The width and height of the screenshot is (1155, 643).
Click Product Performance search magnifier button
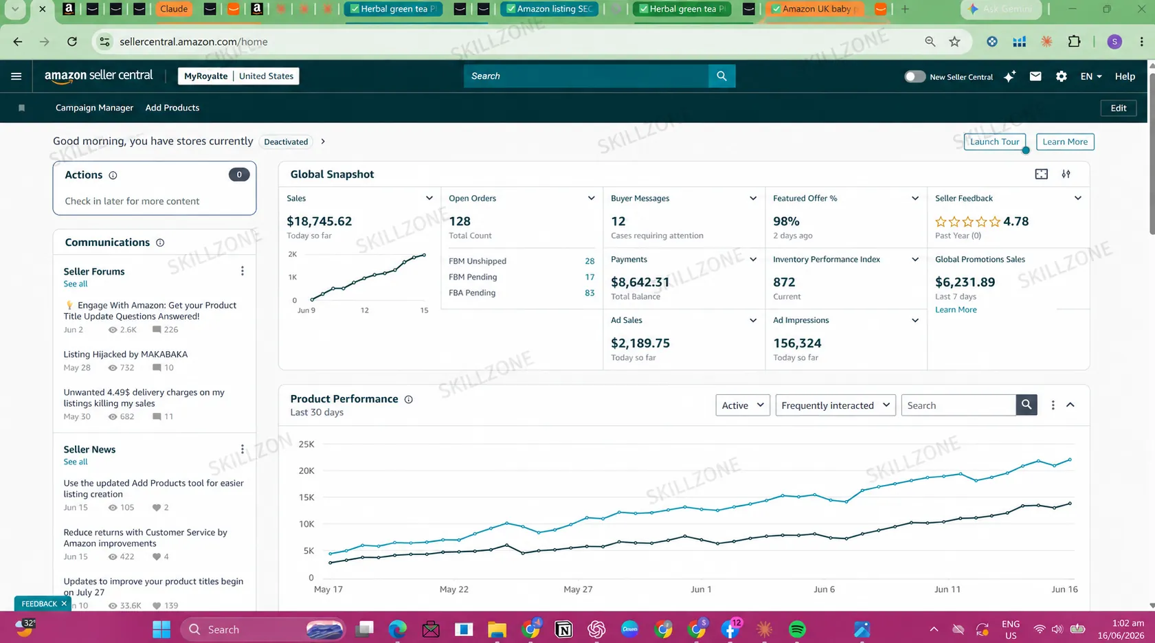click(x=1027, y=405)
